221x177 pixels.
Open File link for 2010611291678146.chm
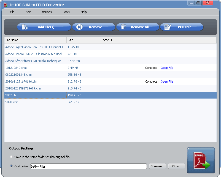(167, 81)
